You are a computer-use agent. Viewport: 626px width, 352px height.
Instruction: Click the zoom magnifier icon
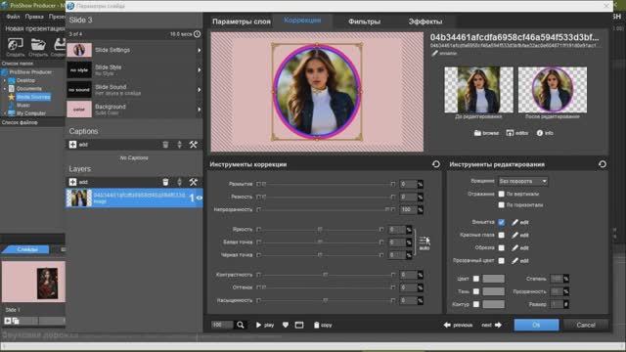[241, 325]
